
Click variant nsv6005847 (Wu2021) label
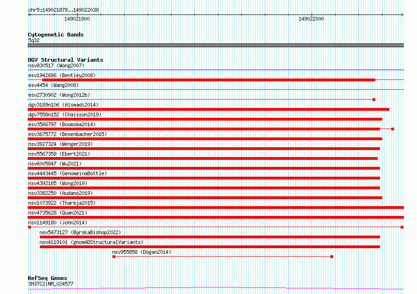(55, 164)
